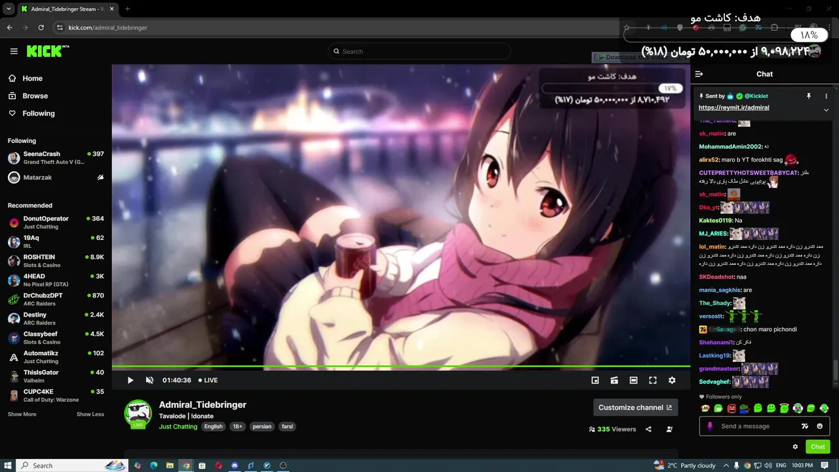Click the green video progress bar
The image size is (839, 472).
(x=401, y=366)
